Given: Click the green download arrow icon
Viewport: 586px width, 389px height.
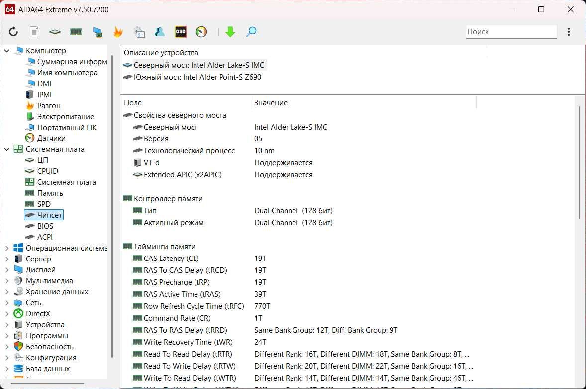Looking at the screenshot, I should point(230,32).
